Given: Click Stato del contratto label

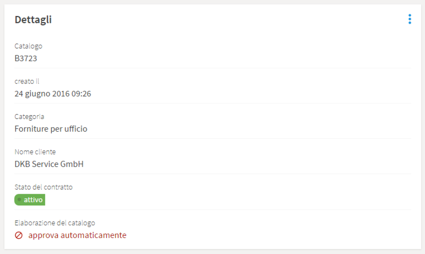Looking at the screenshot, I should [44, 187].
